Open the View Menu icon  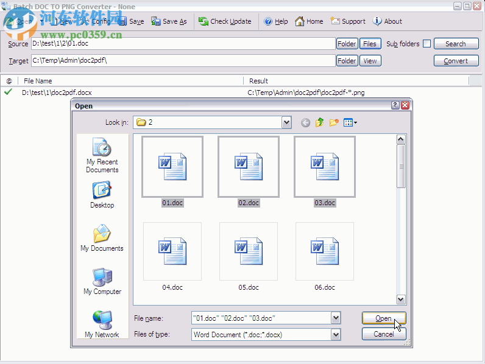[x=350, y=123]
